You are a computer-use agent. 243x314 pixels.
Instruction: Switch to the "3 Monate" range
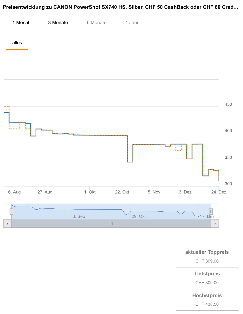[58, 23]
